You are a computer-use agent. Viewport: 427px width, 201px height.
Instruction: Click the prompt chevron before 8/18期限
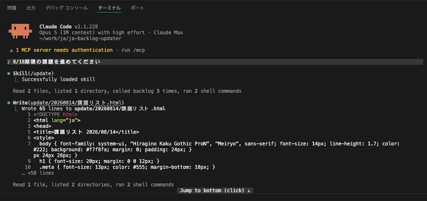tap(9, 62)
